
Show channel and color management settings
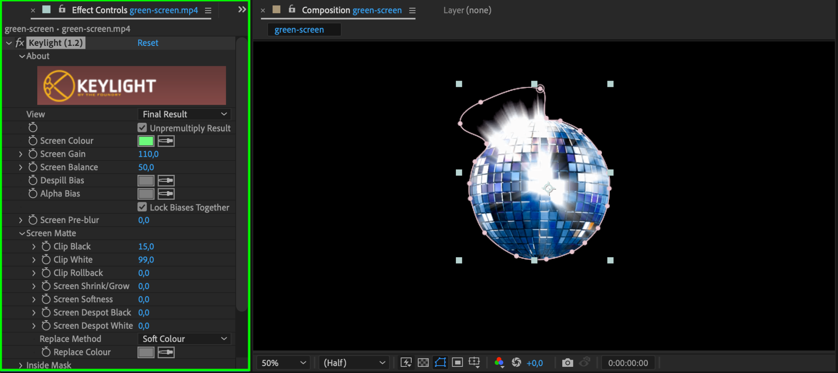[x=499, y=362]
